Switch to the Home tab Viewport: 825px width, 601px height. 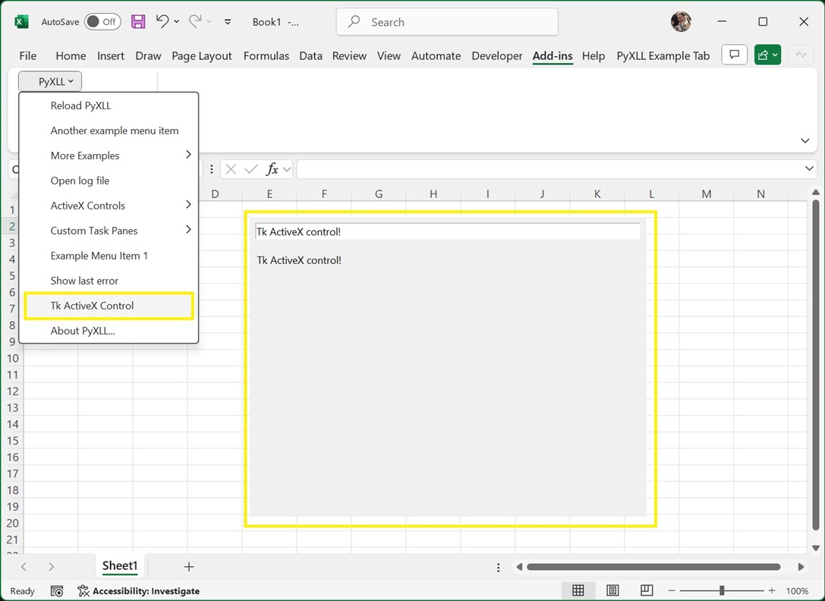(x=71, y=56)
